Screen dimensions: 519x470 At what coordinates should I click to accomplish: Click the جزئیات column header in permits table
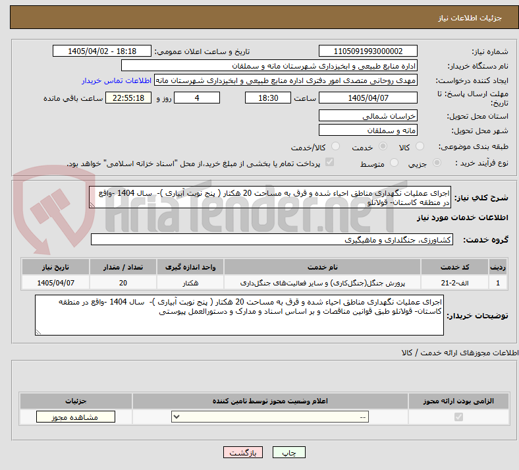(x=76, y=401)
